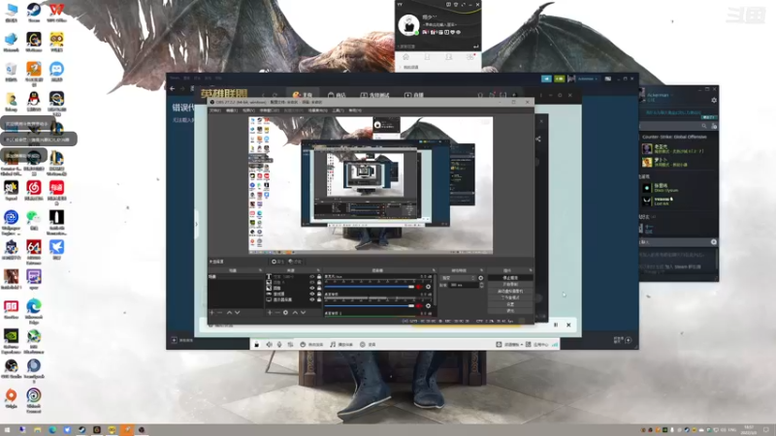
Task: Open the Squad desktop shortcut
Action: click(x=11, y=188)
